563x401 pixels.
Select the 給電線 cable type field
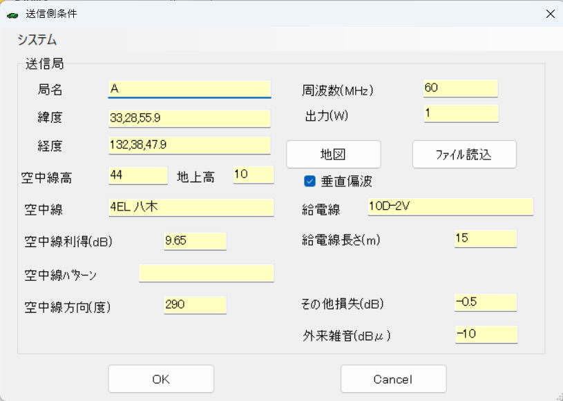(450, 207)
